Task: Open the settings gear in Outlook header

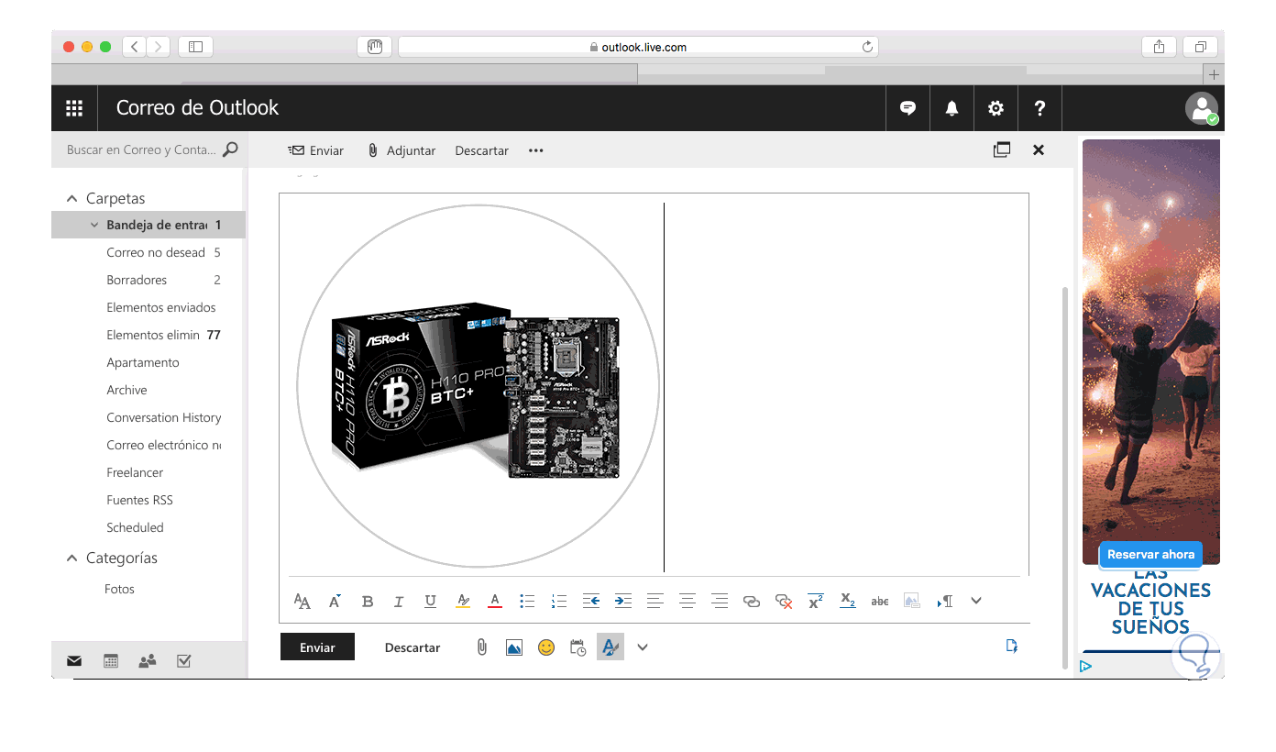Action: [995, 108]
